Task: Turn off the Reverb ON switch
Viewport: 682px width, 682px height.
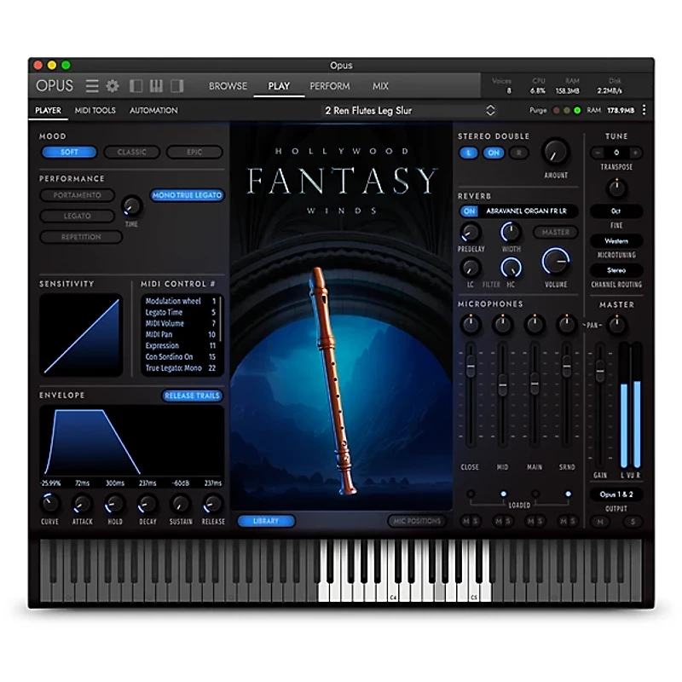Action: 470,211
